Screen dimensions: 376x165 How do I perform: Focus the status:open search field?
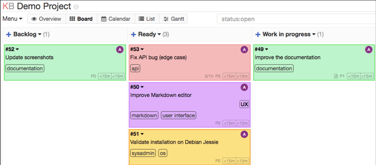tap(296, 19)
